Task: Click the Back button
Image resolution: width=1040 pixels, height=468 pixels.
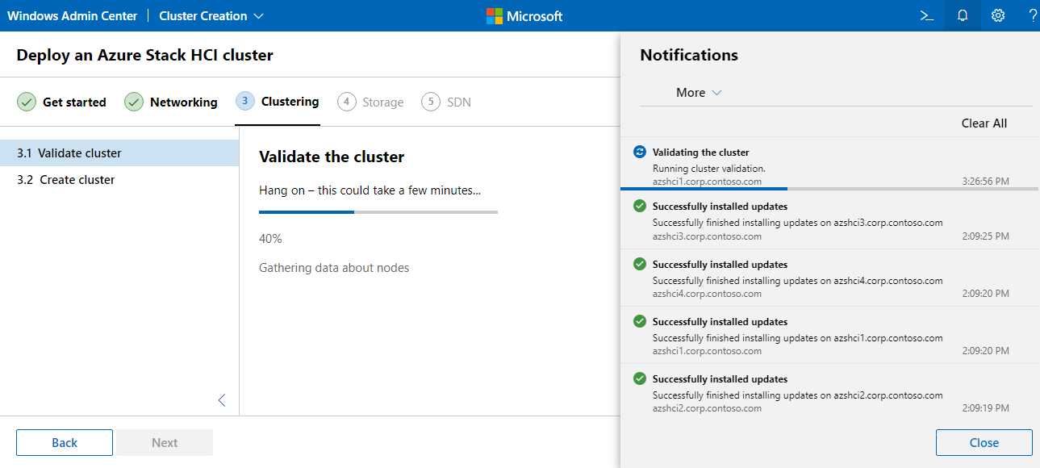Action: [65, 442]
